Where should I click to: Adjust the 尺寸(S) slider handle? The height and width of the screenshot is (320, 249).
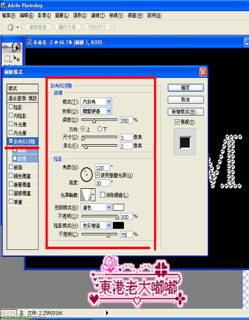click(x=83, y=138)
